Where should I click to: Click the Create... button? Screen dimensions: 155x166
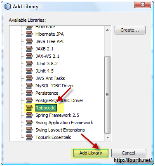click(x=130, y=30)
